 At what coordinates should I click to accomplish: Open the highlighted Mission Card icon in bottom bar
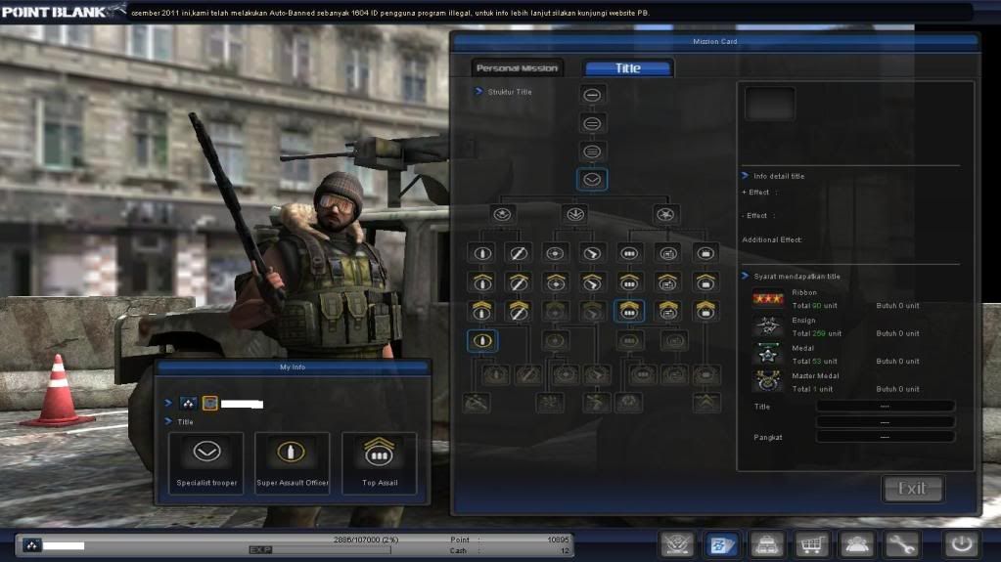tap(721, 544)
